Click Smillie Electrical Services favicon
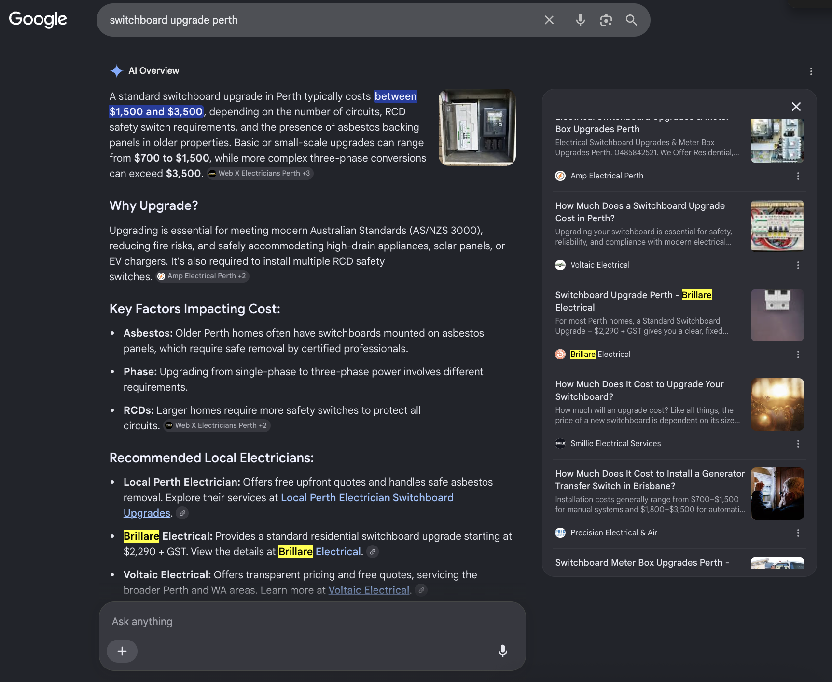The width and height of the screenshot is (832, 682). tap(560, 444)
